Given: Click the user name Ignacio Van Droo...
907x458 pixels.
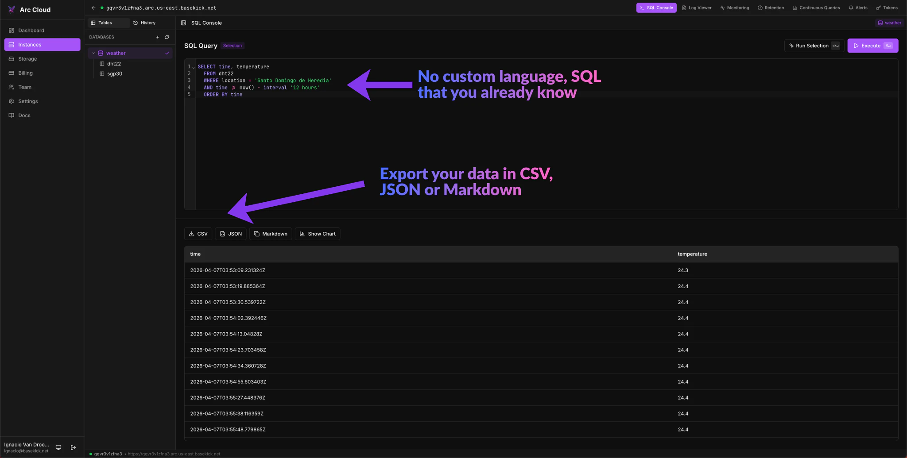Looking at the screenshot, I should pyautogui.click(x=27, y=445).
